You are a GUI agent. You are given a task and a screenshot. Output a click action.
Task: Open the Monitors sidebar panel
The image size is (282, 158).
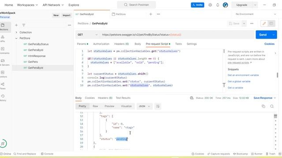coord(3,74)
